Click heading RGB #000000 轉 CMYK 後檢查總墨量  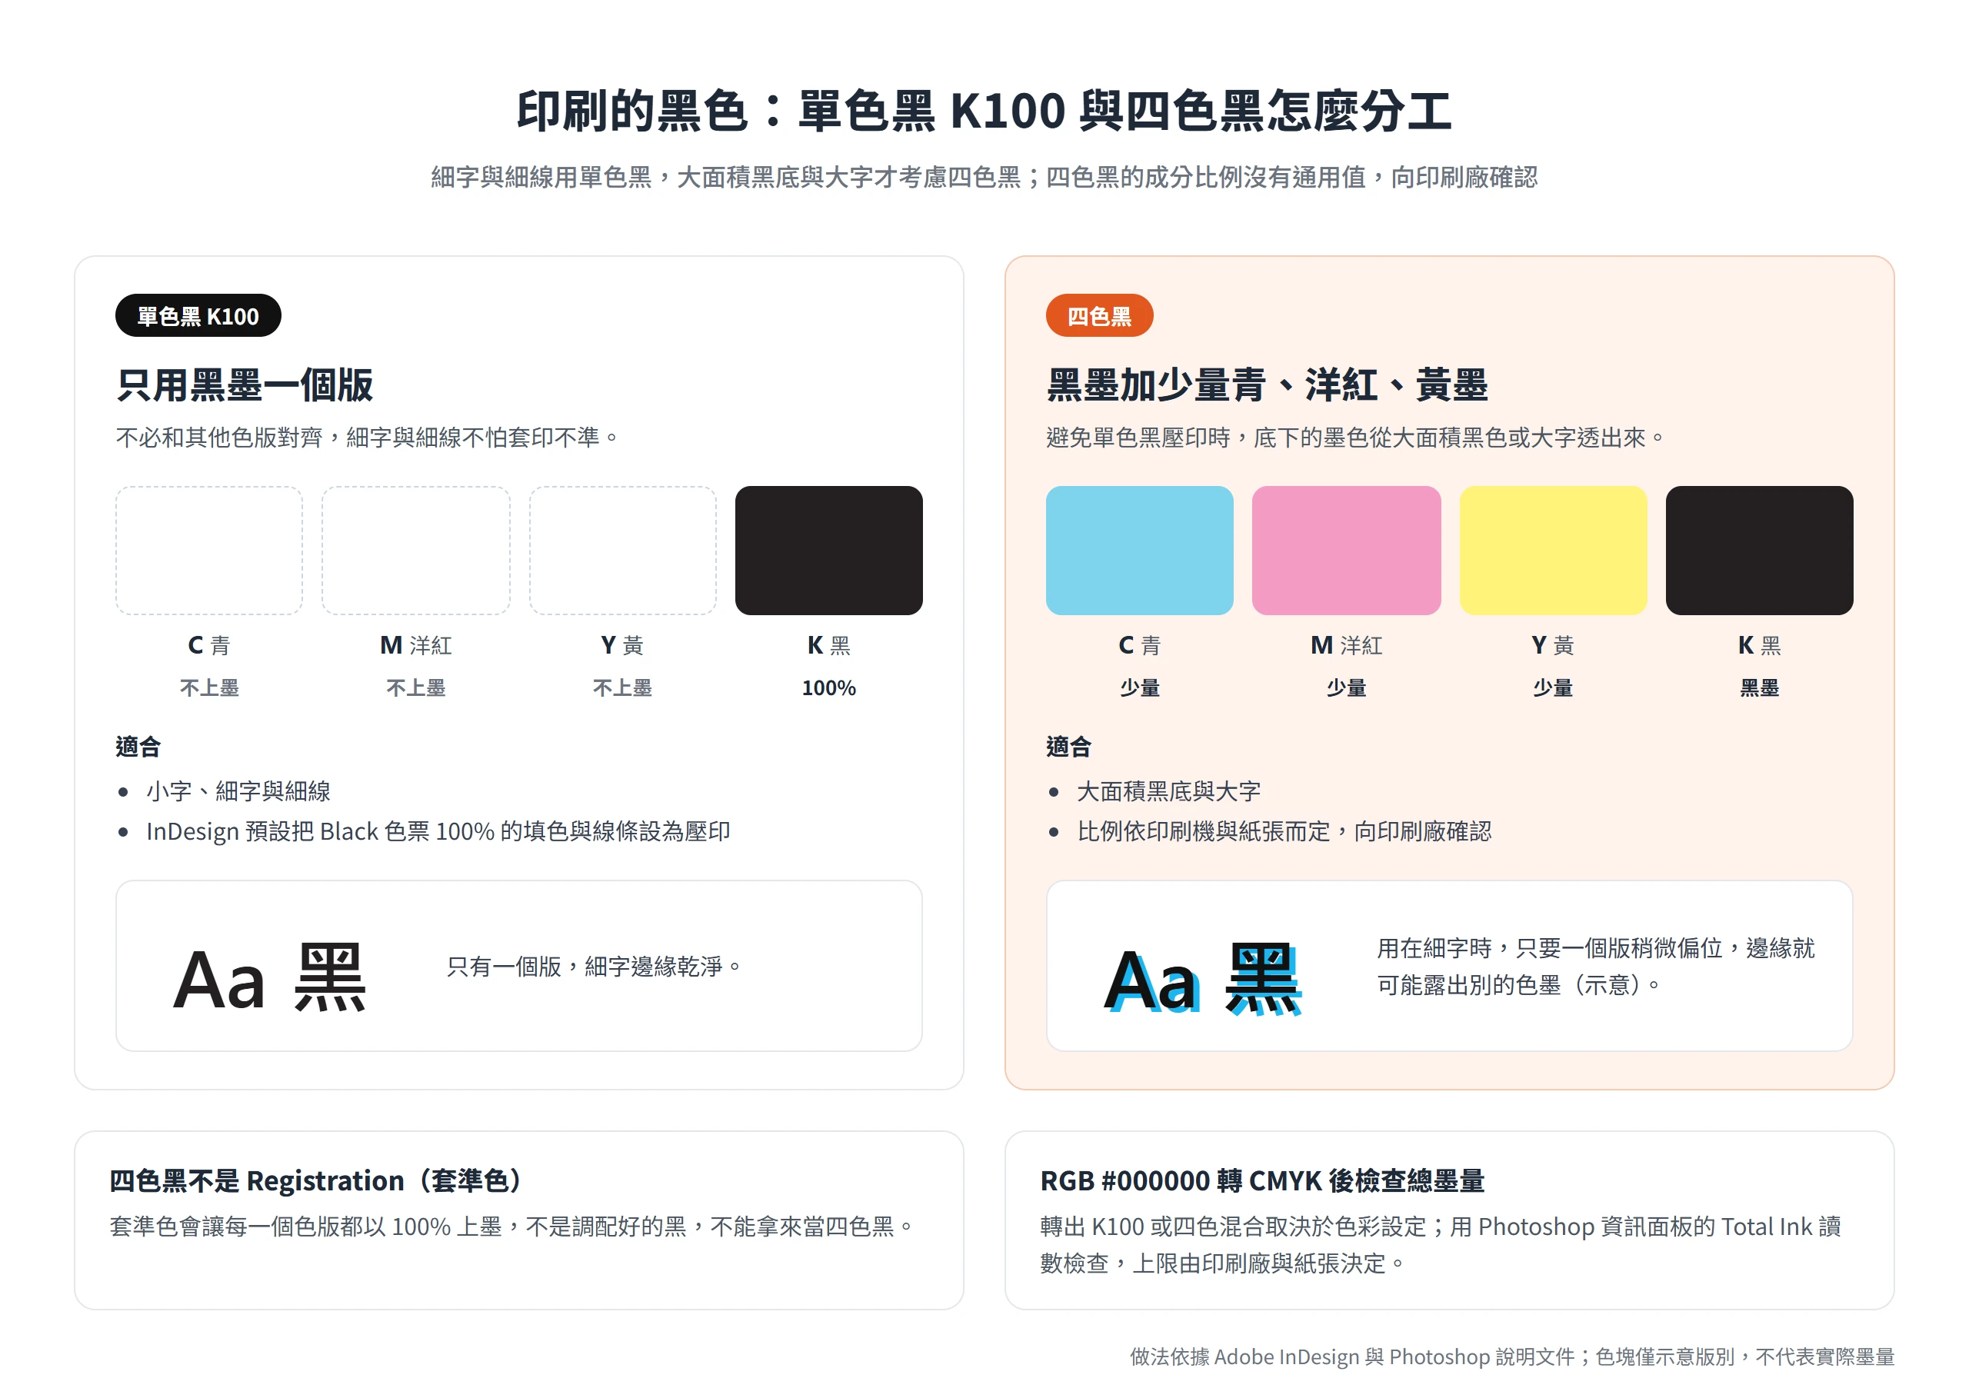(1261, 1180)
